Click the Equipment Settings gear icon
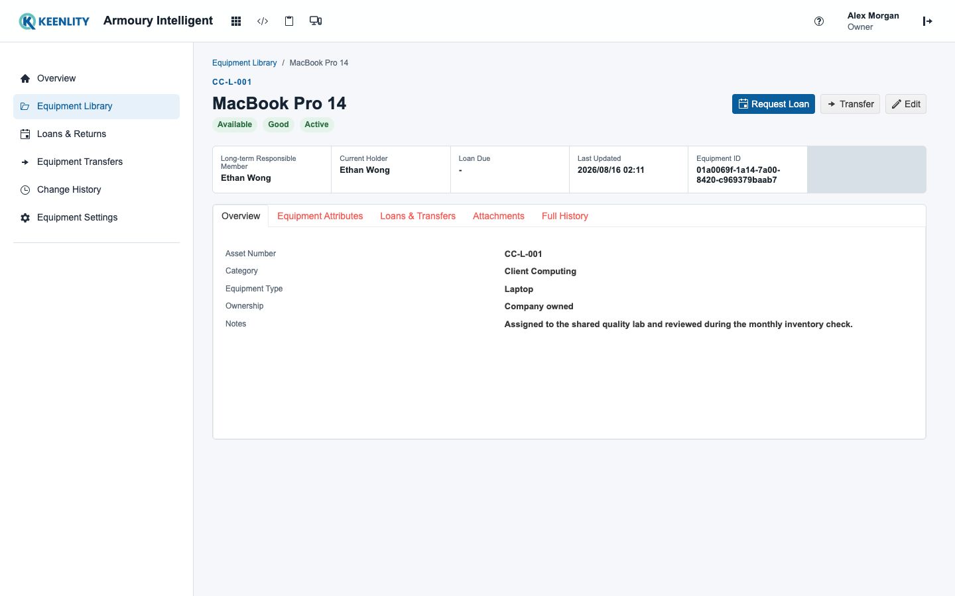The height and width of the screenshot is (596, 955). (25, 218)
